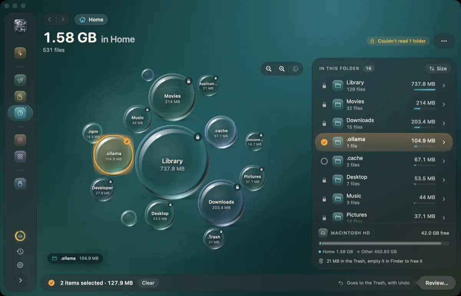
Task: Open the documents icon module in sidebar
Action: pyautogui.click(x=20, y=96)
